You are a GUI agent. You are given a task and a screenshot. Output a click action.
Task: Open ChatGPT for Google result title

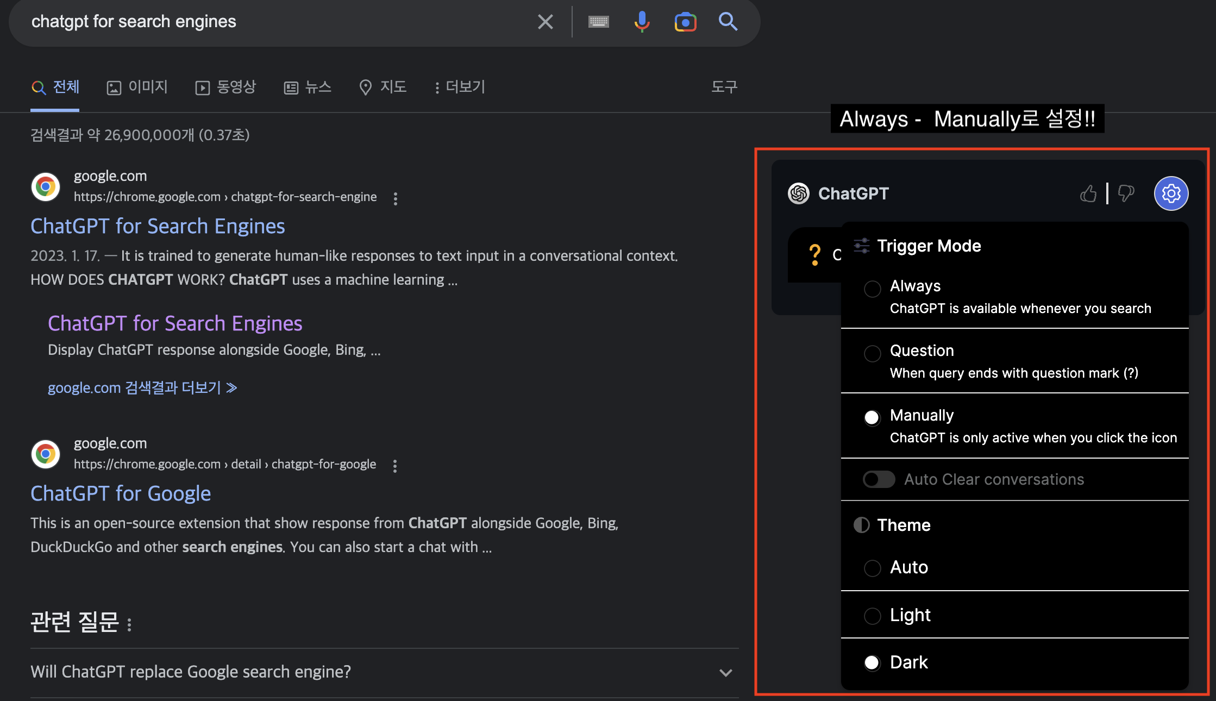[x=121, y=493]
